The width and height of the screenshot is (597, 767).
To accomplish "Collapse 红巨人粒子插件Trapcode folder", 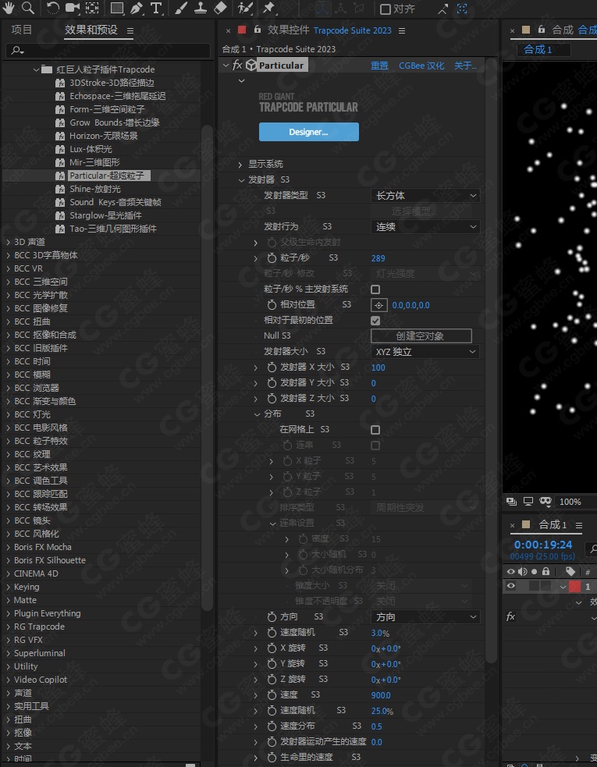I will coord(36,69).
